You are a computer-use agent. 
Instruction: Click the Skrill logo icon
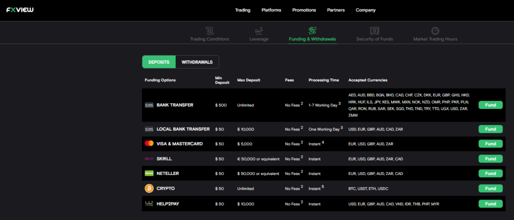pos(149,158)
